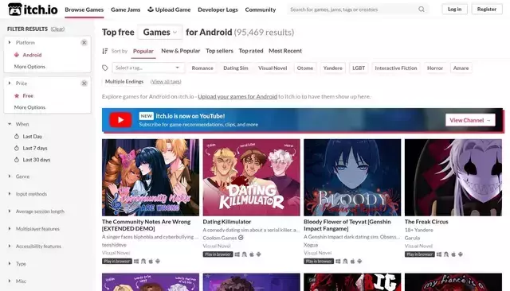The height and width of the screenshot is (291, 510).
Task: Sort by New & Popular
Action: click(181, 51)
